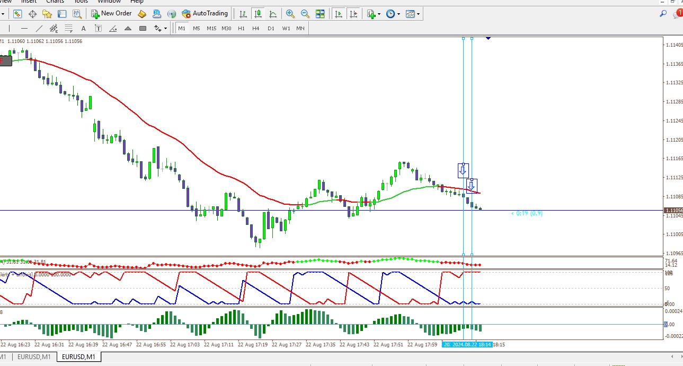Select the horizontal line drawing tool
The image size is (683, 366).
pos(24,28)
